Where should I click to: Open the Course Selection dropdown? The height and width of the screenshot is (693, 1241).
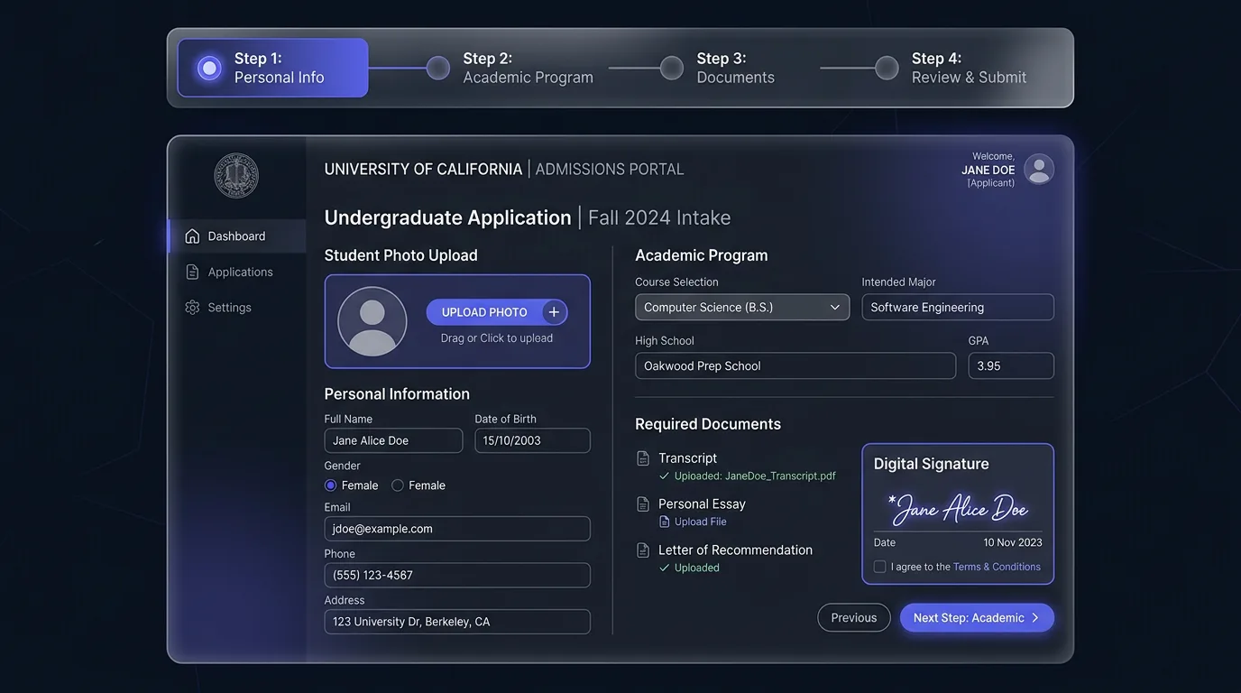click(741, 307)
